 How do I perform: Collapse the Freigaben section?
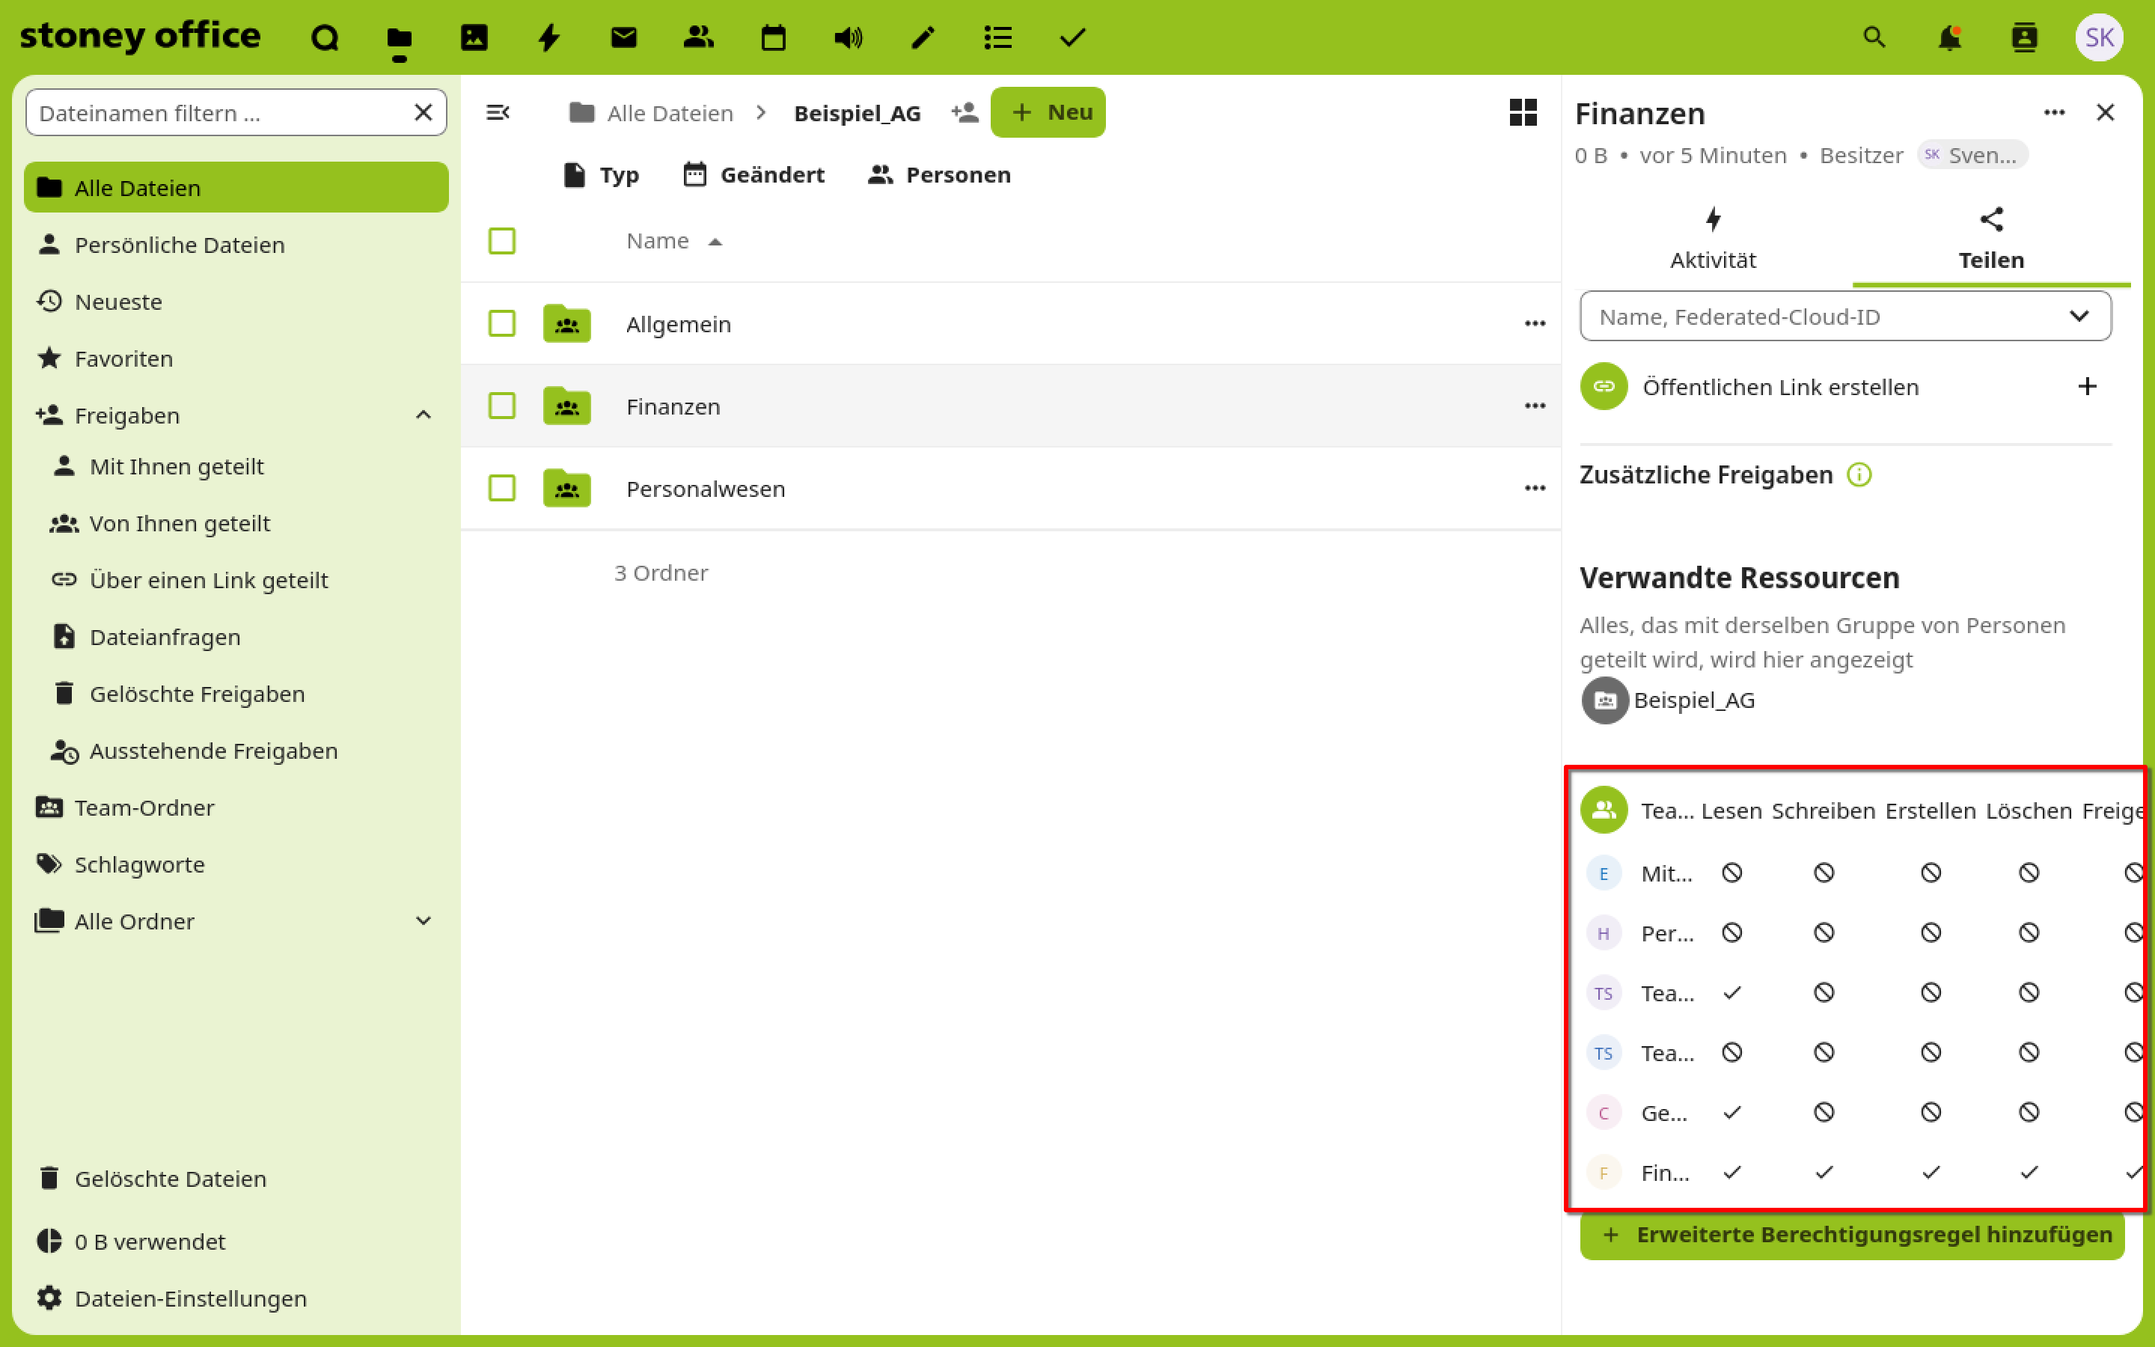point(424,415)
